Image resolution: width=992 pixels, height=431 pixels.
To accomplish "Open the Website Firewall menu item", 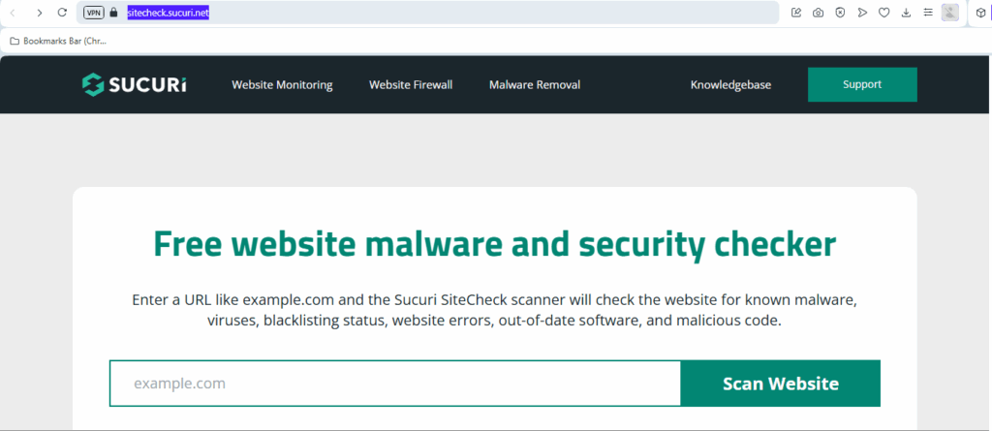I will (411, 84).
